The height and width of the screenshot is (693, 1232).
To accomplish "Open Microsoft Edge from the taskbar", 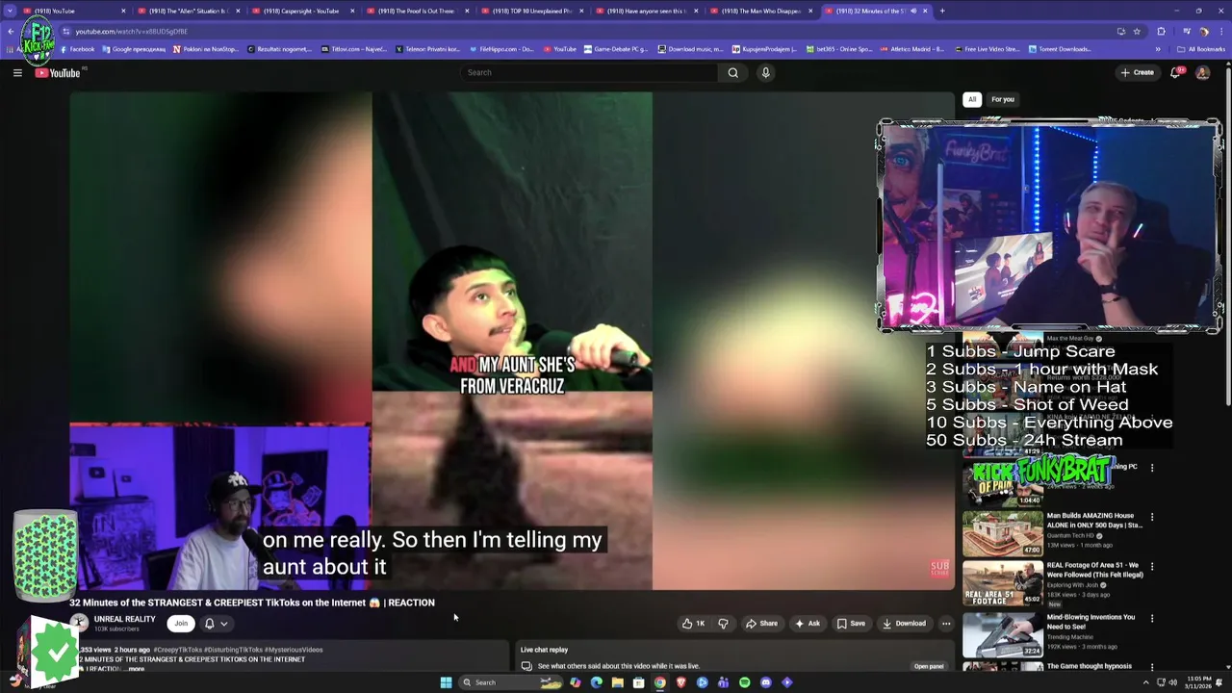I will click(596, 682).
